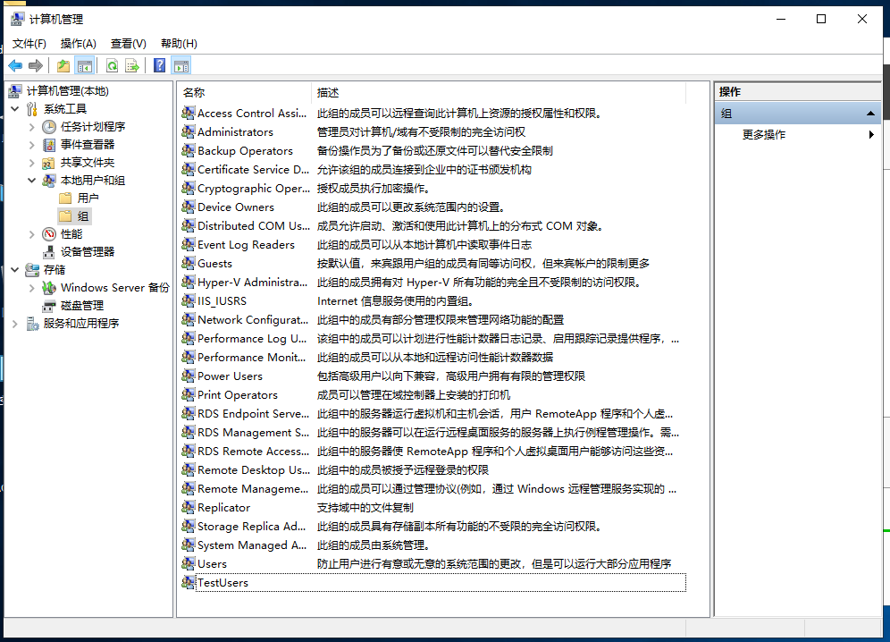Click the Refresh toolbar icon
This screenshot has width=890, height=642.
(x=113, y=66)
